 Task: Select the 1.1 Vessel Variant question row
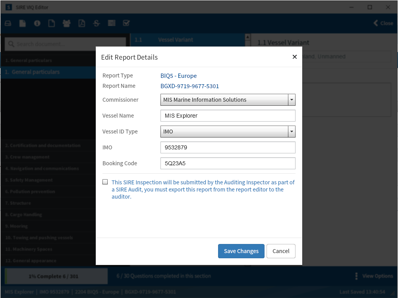tap(187, 40)
